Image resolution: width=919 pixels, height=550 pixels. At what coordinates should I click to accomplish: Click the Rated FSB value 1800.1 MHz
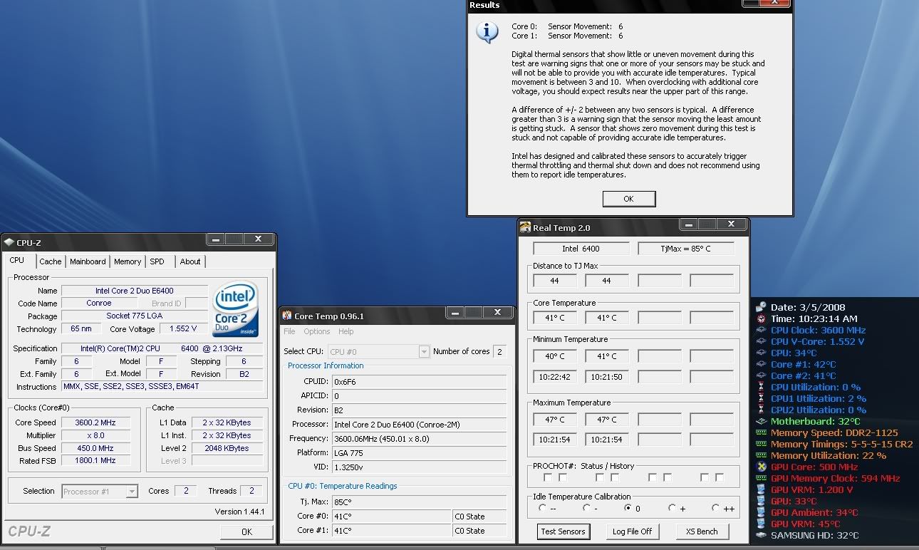(x=95, y=461)
